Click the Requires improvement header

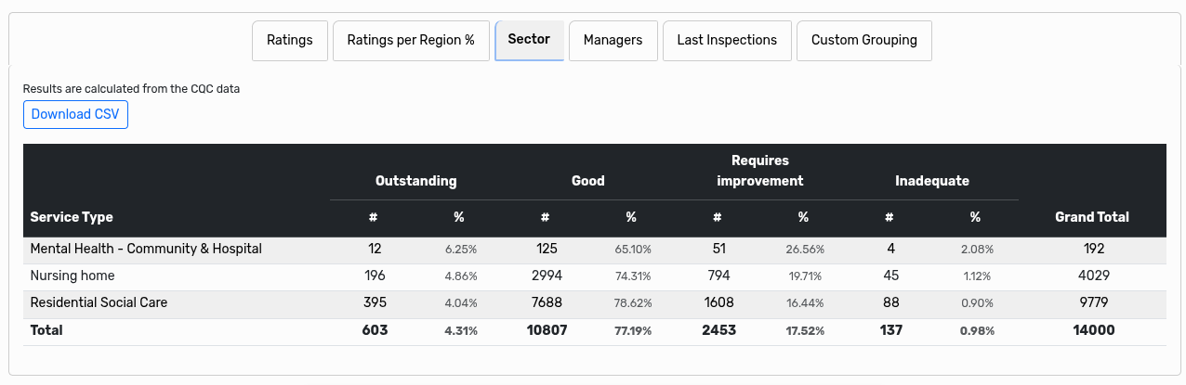pos(759,171)
